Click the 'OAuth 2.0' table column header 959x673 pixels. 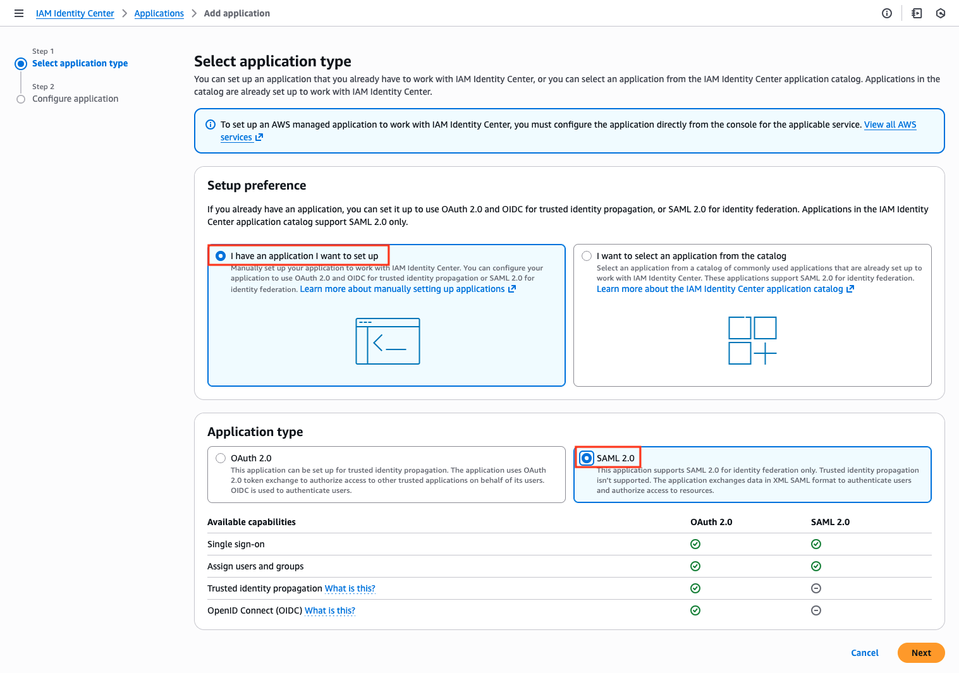point(711,522)
